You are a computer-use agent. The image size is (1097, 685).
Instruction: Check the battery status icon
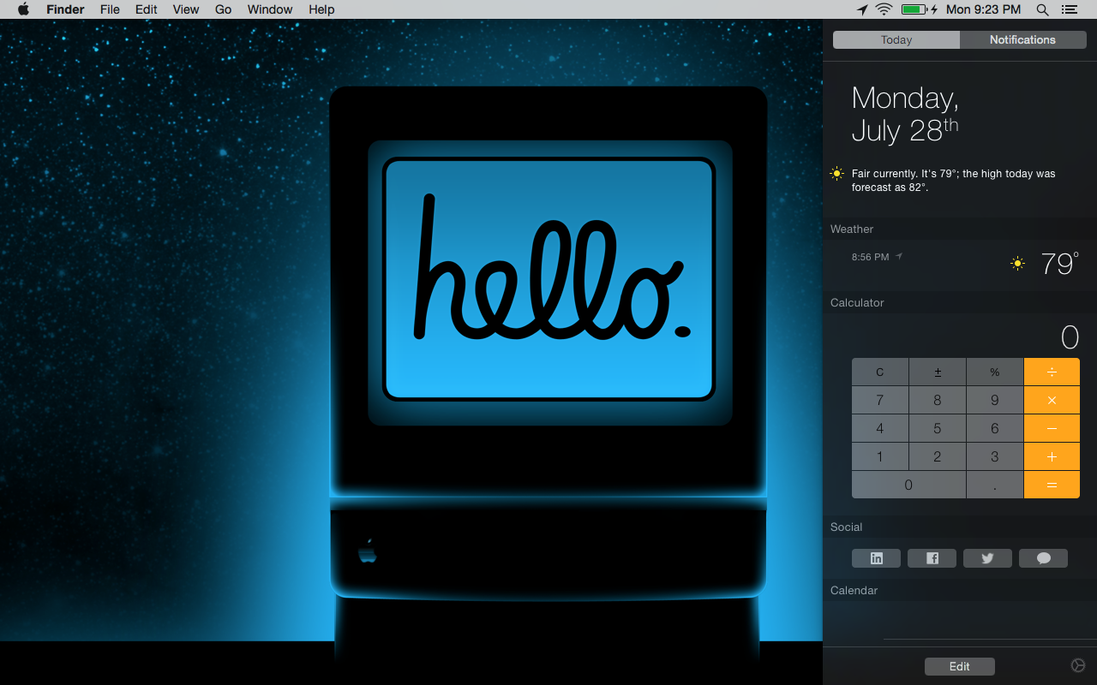click(x=920, y=9)
